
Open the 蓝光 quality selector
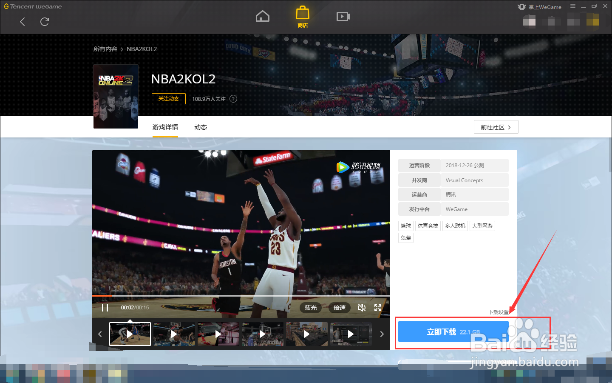pos(311,308)
